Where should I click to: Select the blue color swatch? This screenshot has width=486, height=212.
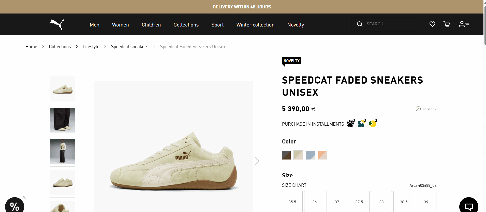pyautogui.click(x=310, y=155)
